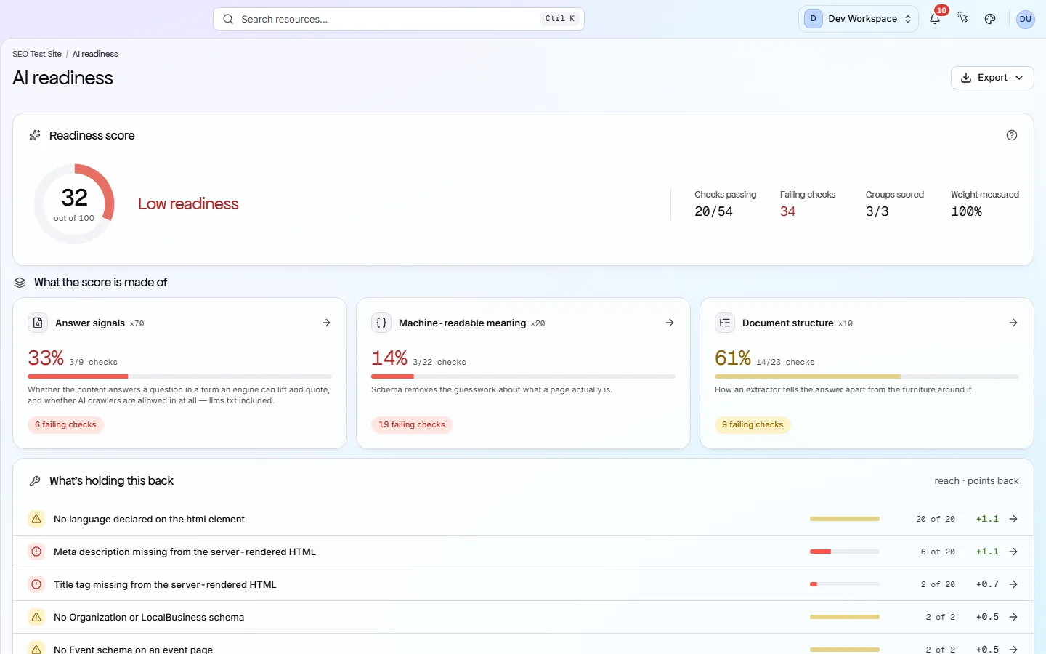This screenshot has height=654, width=1046.
Task: Click the sparkle cursor icon in header
Action: pos(962,18)
